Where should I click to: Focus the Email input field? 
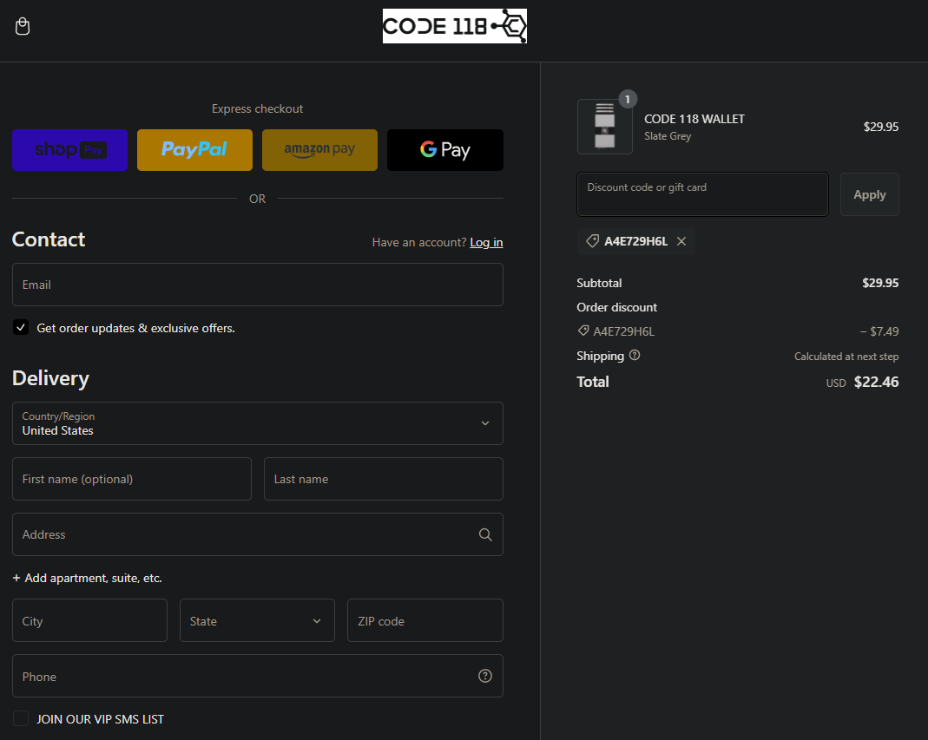coord(258,285)
